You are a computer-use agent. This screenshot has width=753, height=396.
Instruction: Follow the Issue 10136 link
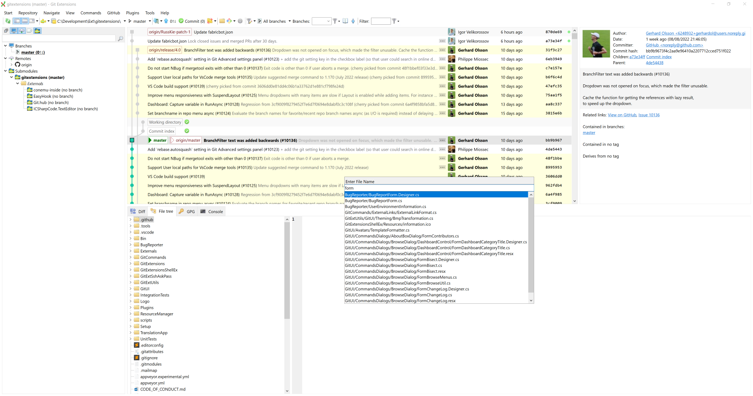click(x=649, y=115)
